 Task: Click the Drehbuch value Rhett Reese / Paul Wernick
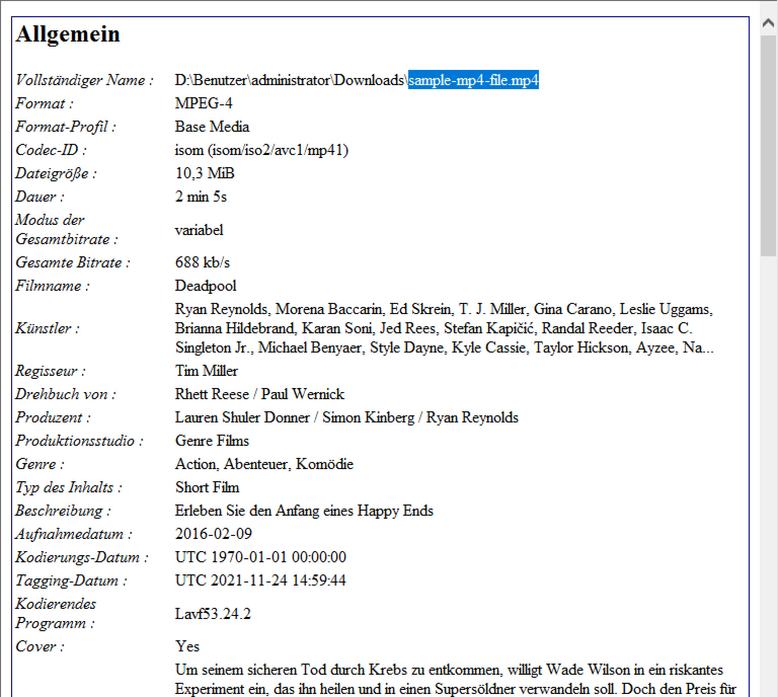click(x=260, y=394)
